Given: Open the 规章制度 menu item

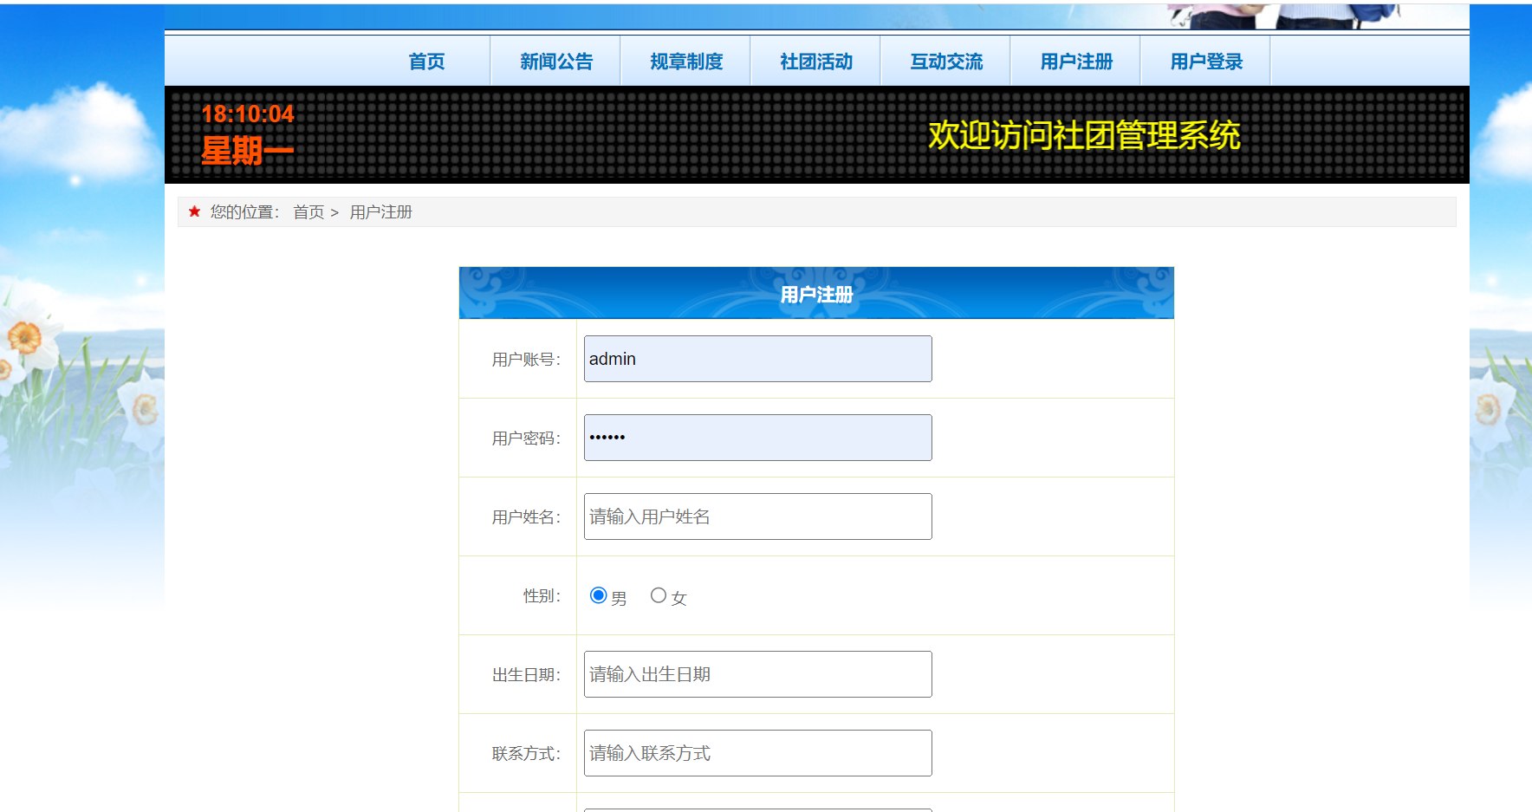Looking at the screenshot, I should coord(686,62).
